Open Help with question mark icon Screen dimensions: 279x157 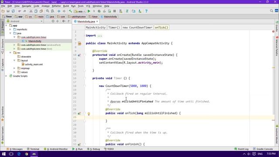(x=146, y=11)
